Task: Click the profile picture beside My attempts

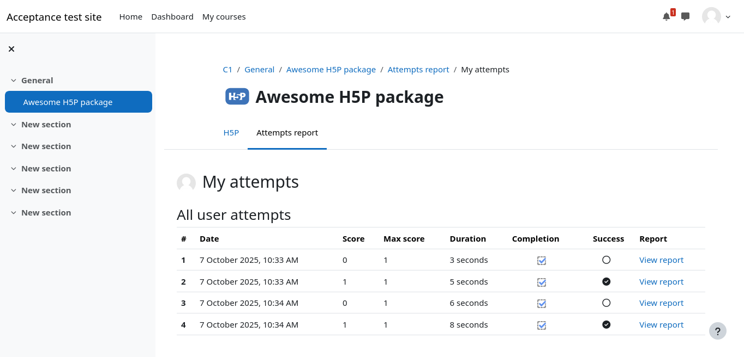Action: (x=186, y=183)
